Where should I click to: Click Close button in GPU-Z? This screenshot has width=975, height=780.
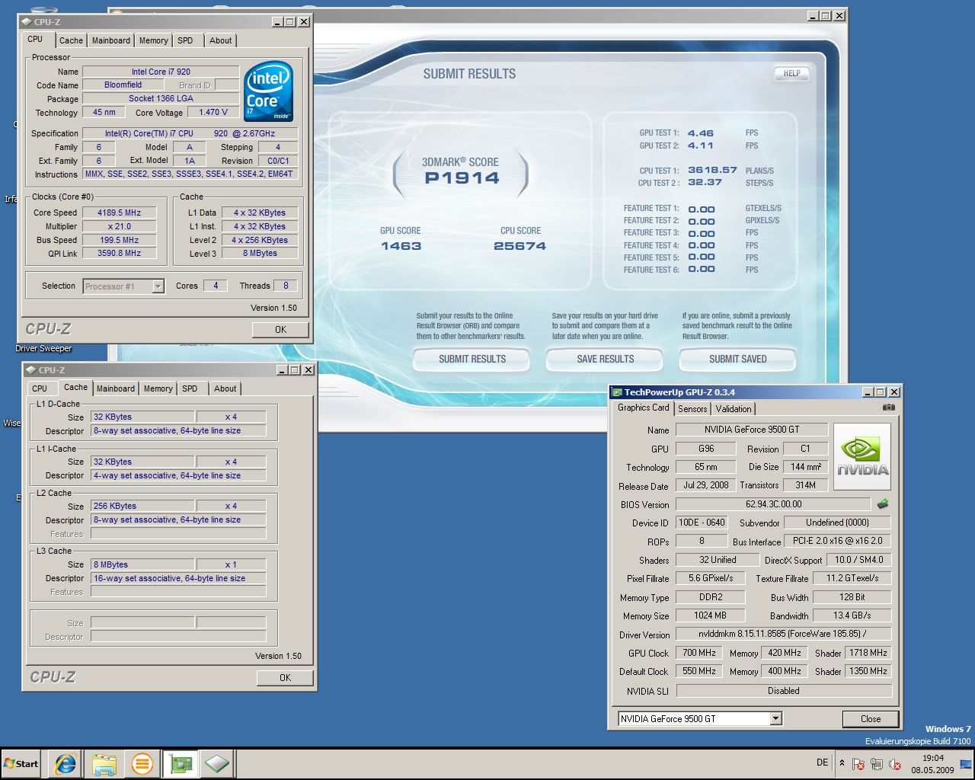coord(871,719)
